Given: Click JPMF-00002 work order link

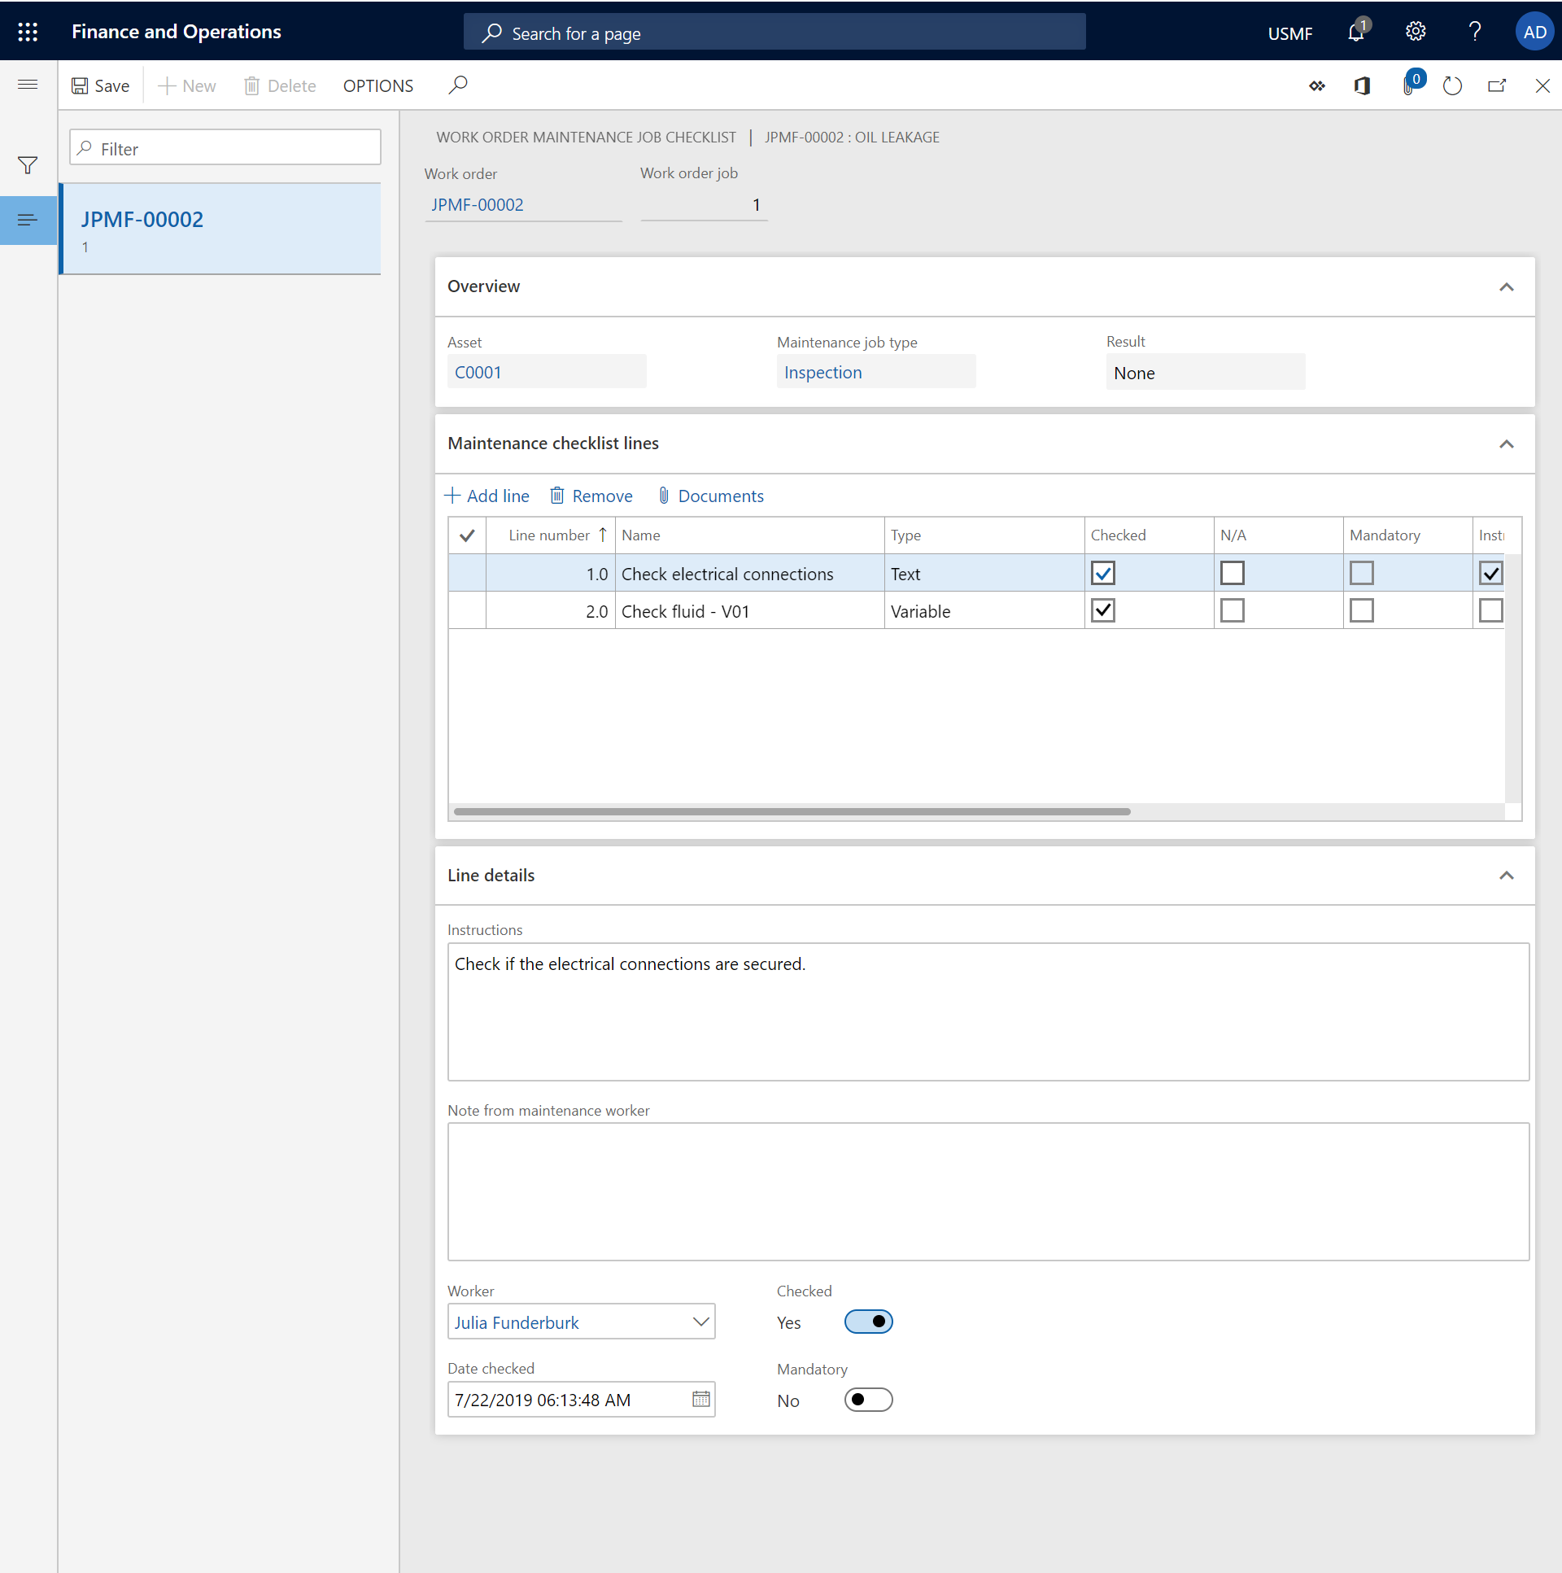Looking at the screenshot, I should click(476, 203).
